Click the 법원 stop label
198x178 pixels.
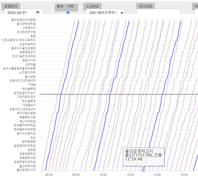click(x=33, y=36)
